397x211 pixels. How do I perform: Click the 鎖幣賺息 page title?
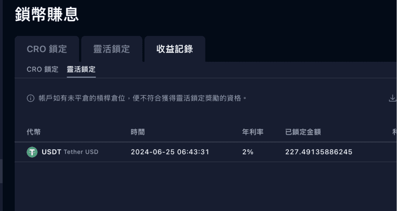pos(47,14)
